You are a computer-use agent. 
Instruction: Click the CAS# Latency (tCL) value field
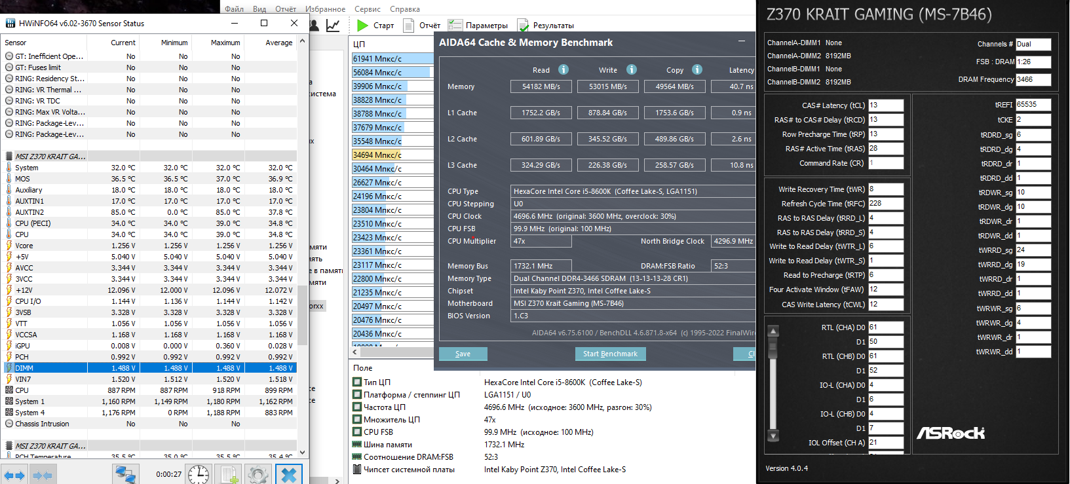[x=886, y=105]
